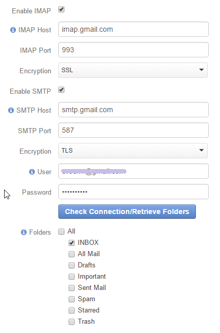
Task: Click the info icon beside IMAP Host
Action: click(13, 30)
